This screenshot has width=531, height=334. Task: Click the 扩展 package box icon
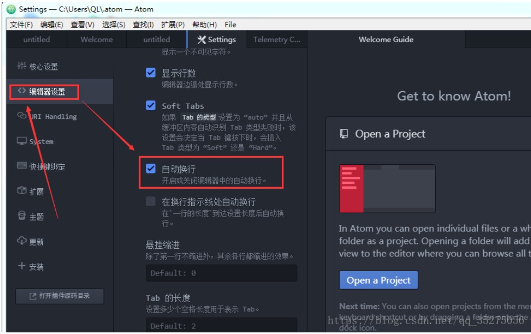(x=22, y=191)
